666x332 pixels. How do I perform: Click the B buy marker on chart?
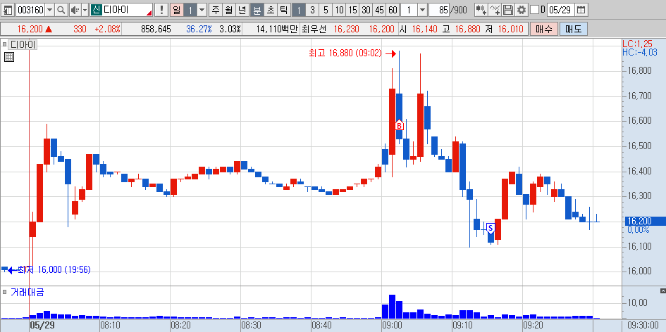coord(399,125)
